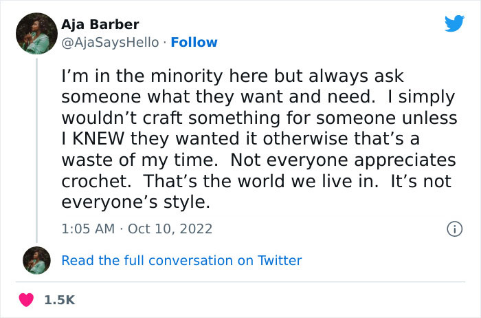
Task: Open Aja Barber's large profile avatar
Action: pos(36,34)
